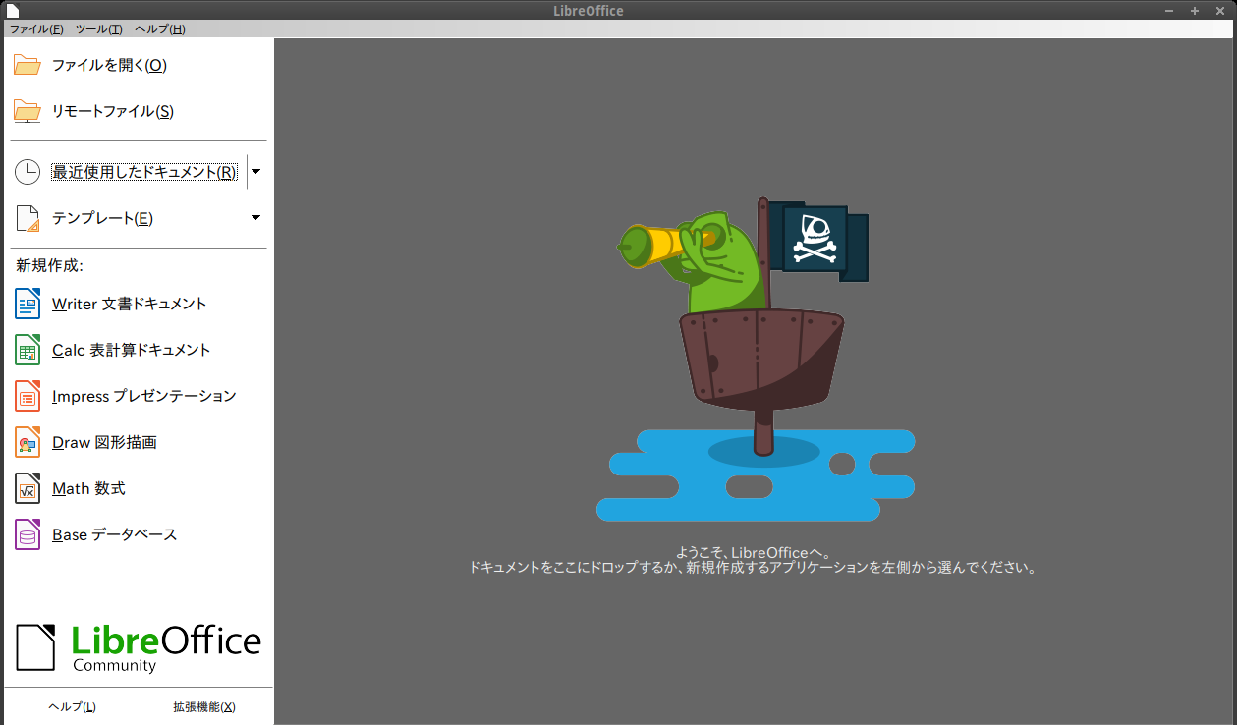The image size is (1237, 725).
Task: Click the 拡張機能(X) button
Action: 204,707
